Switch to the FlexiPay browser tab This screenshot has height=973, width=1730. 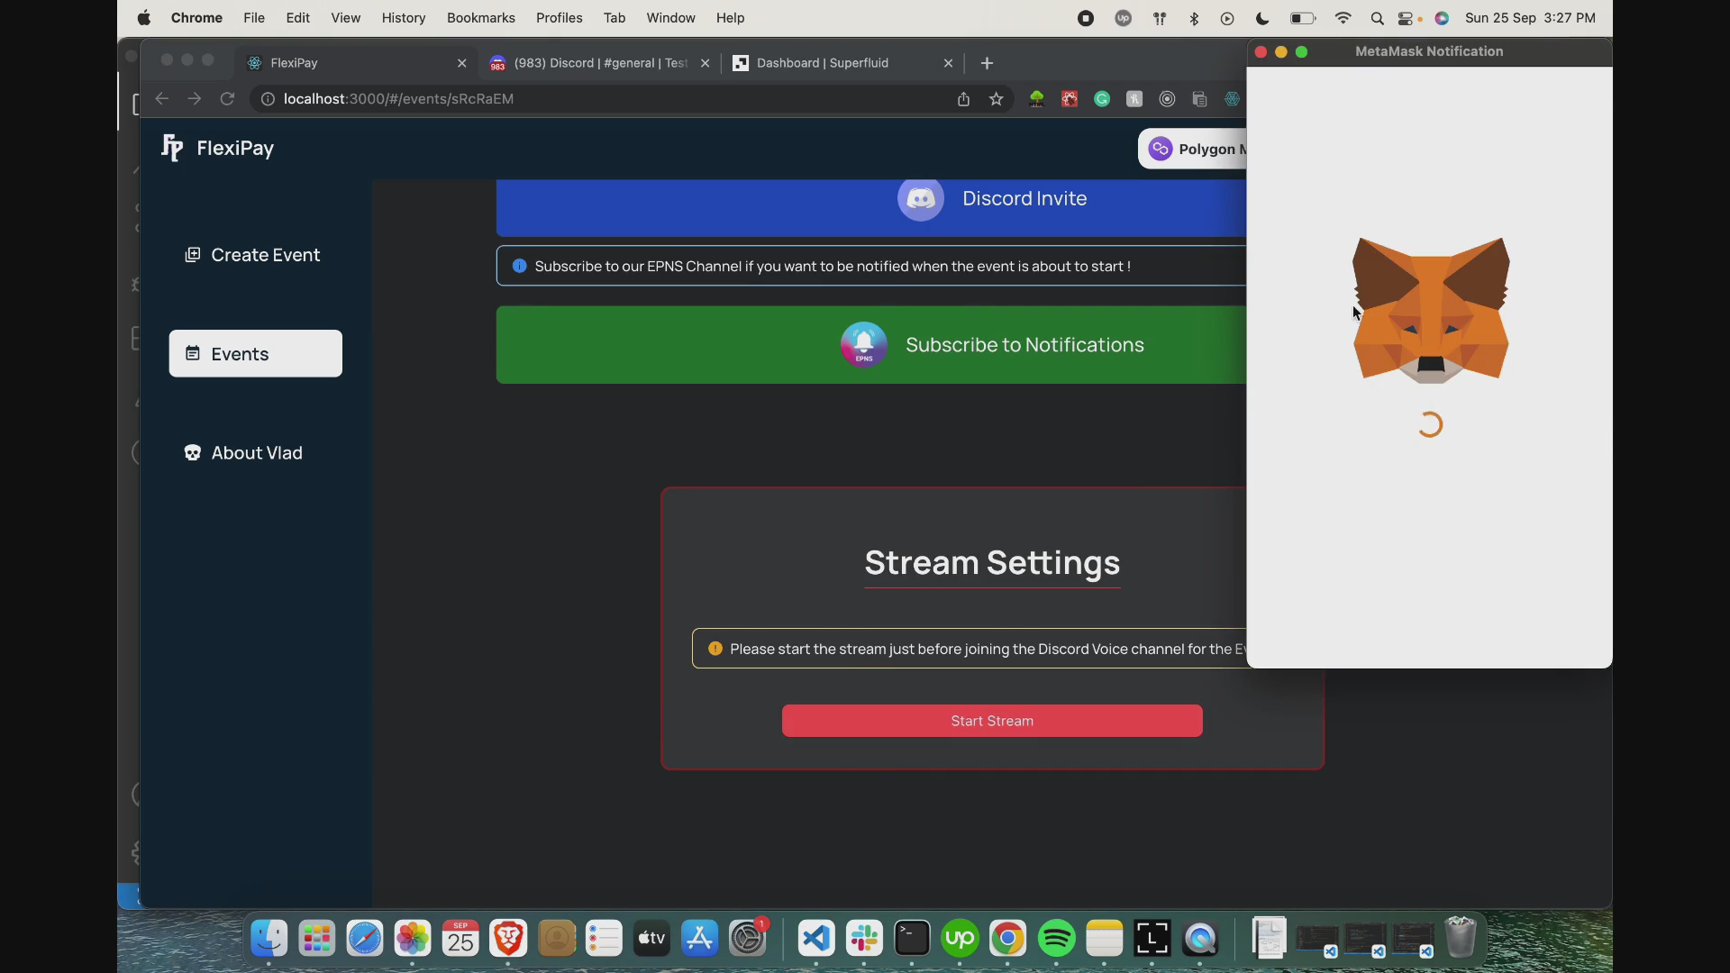tap(357, 63)
